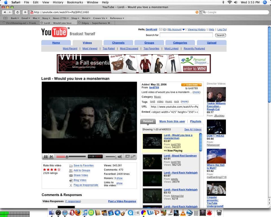Viewport: 271px width, 217px height.
Task: Go back with Safari's back arrow
Action: [x=5, y=12]
